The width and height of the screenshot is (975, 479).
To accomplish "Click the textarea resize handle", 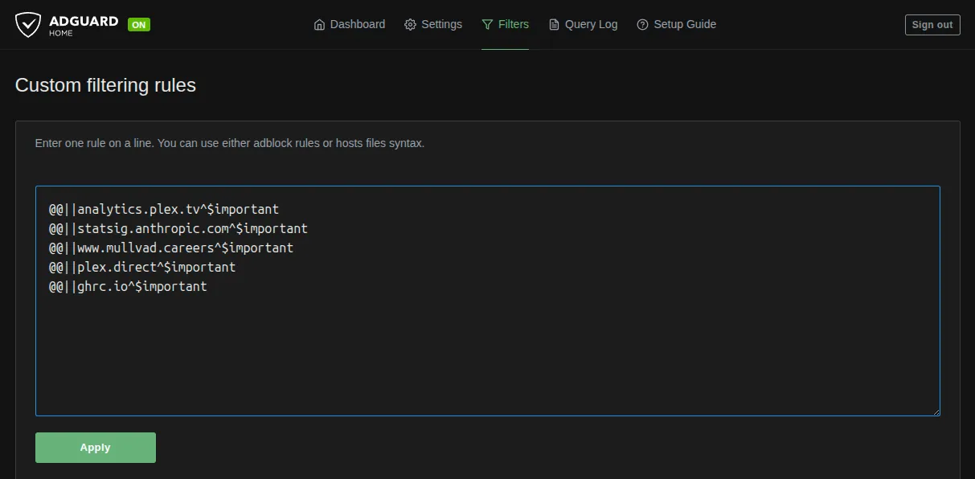I will tap(936, 410).
